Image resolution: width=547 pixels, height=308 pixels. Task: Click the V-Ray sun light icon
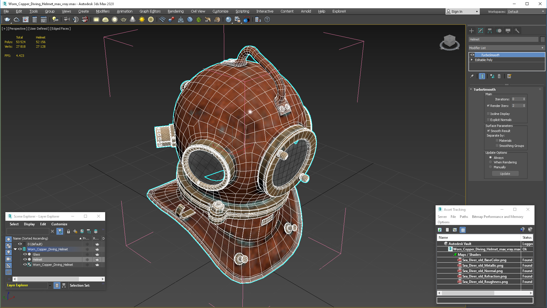point(142,19)
